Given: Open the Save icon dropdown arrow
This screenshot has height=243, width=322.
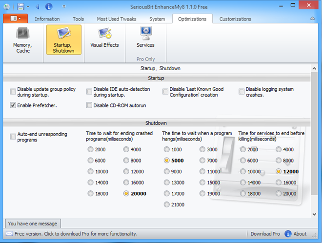Looking at the screenshot, I should click(28, 7).
